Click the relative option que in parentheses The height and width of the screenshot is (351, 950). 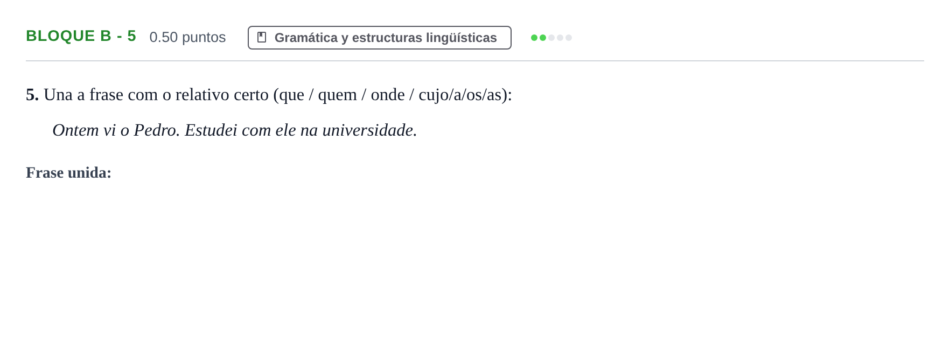[291, 95]
